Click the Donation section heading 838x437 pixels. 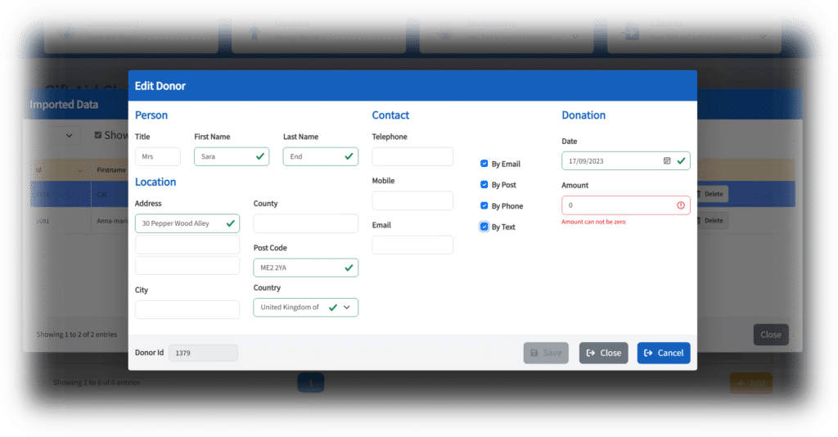583,115
